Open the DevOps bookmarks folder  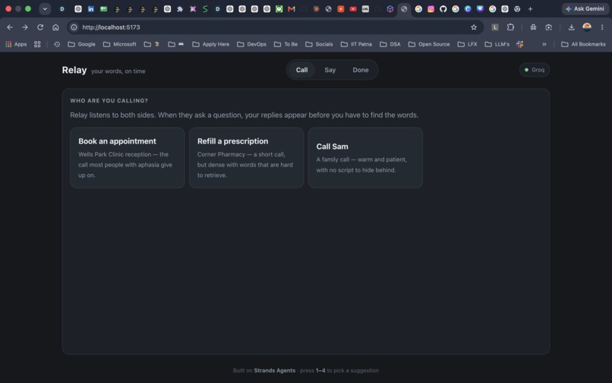tap(252, 44)
